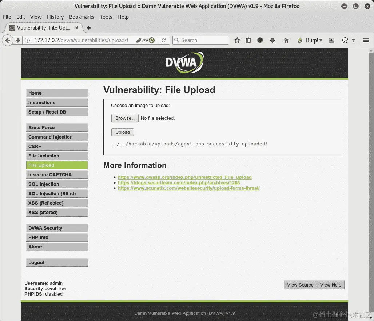Open the Brute Force vulnerability page
Screen dimensions: 374x321
pyautogui.click(x=57, y=127)
